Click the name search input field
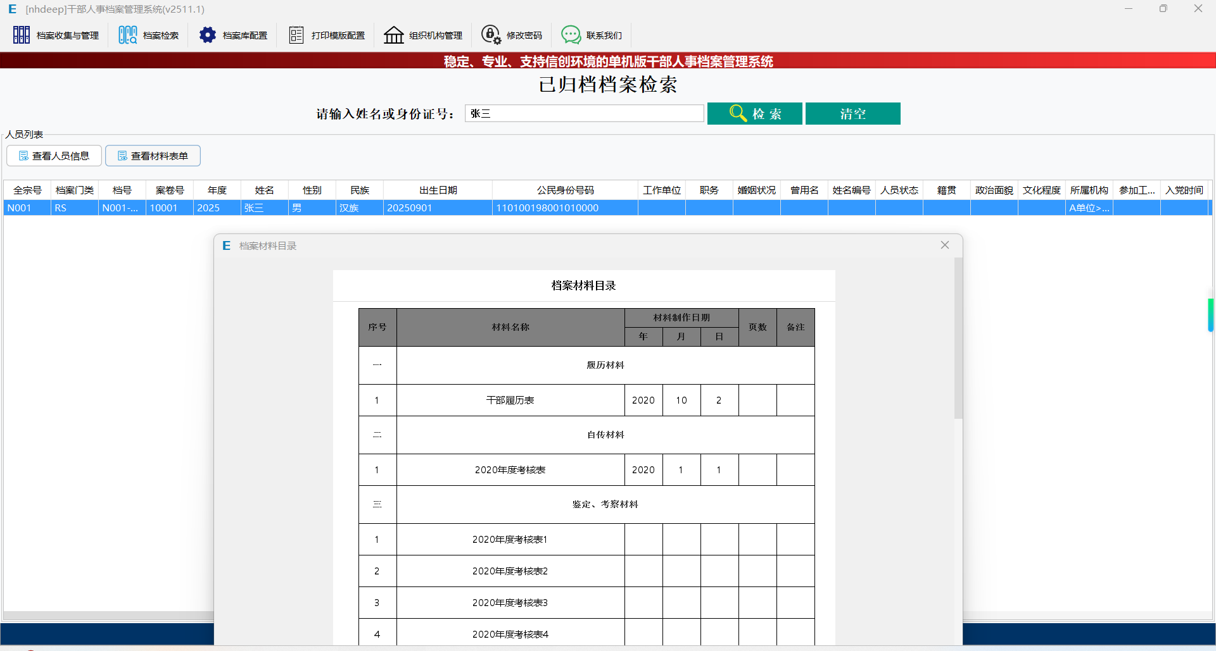This screenshot has height=651, width=1216. pos(583,113)
